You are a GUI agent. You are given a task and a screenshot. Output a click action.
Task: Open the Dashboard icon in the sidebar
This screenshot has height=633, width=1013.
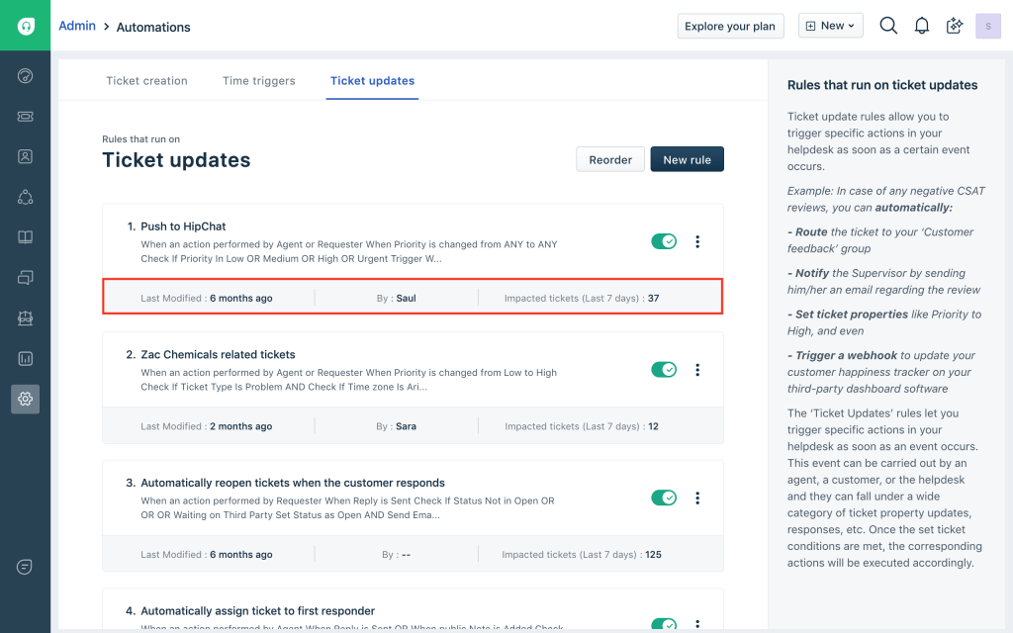coord(26,76)
